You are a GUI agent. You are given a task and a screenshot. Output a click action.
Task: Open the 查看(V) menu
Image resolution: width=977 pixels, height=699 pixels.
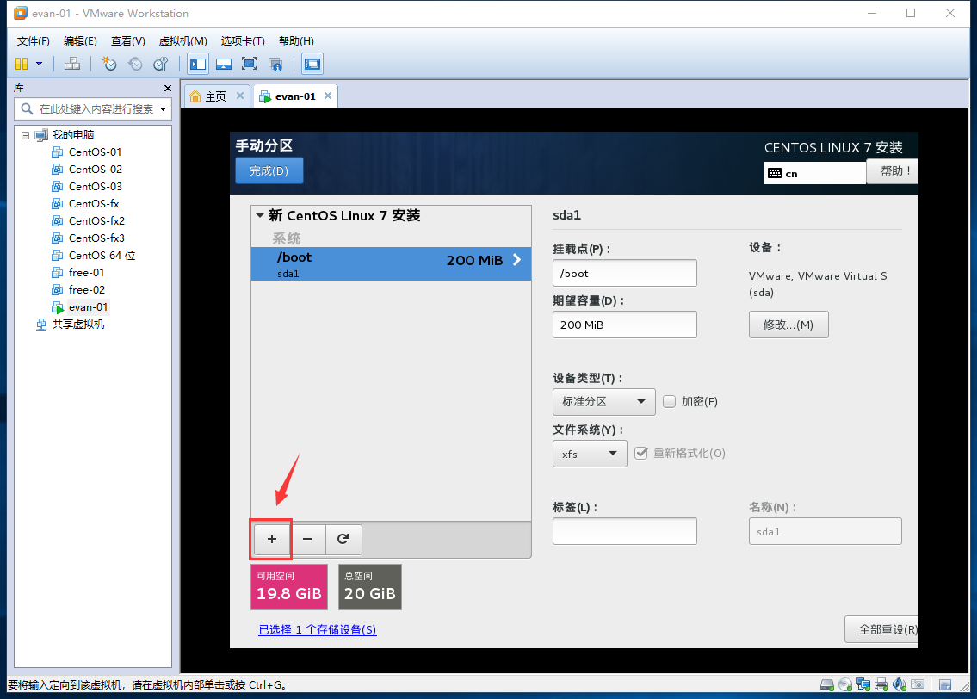pos(127,41)
